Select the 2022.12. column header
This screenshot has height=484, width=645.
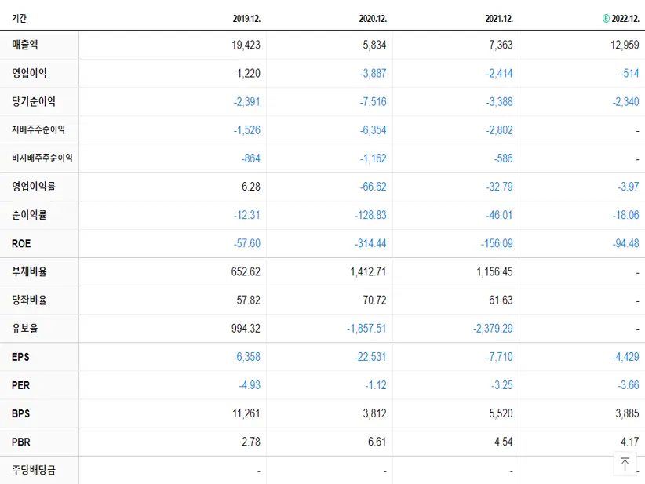pyautogui.click(x=625, y=19)
